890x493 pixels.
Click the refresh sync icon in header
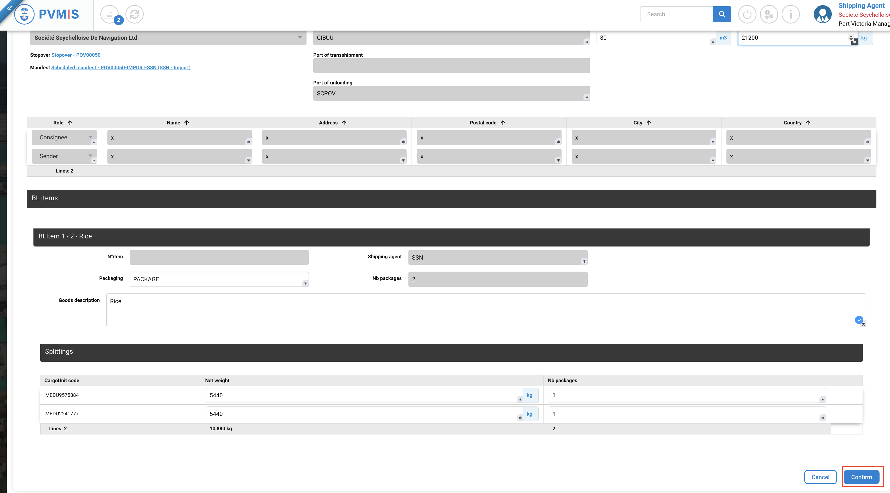pyautogui.click(x=134, y=15)
